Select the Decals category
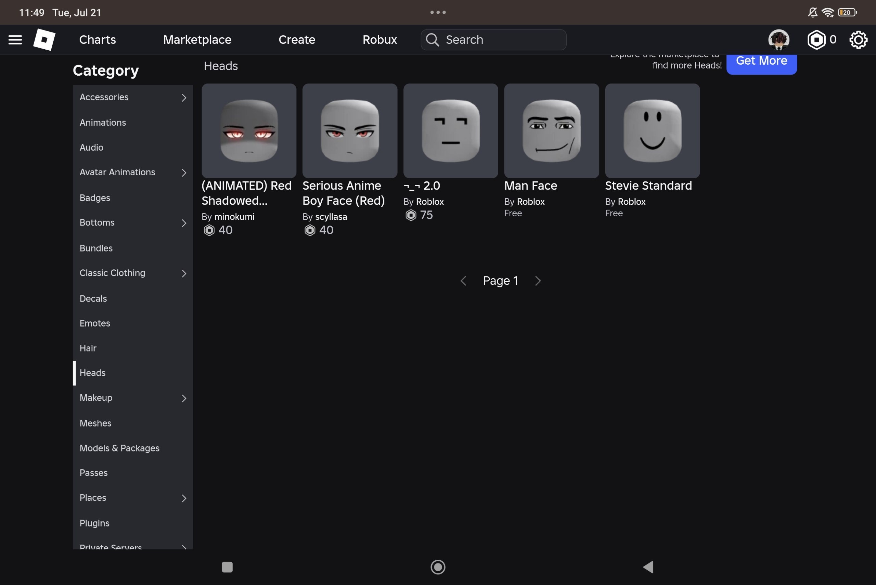 (133, 298)
